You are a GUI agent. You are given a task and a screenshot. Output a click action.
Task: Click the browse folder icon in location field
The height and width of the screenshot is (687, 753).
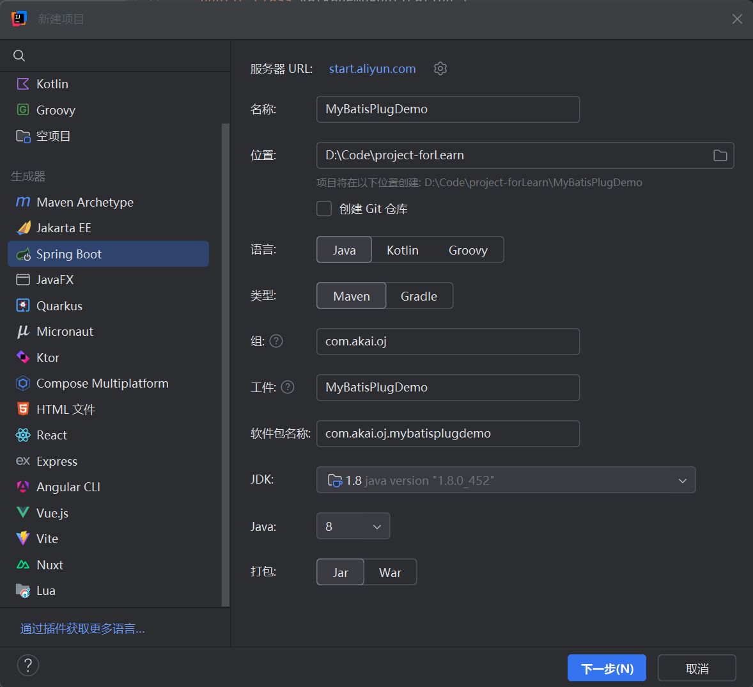720,155
